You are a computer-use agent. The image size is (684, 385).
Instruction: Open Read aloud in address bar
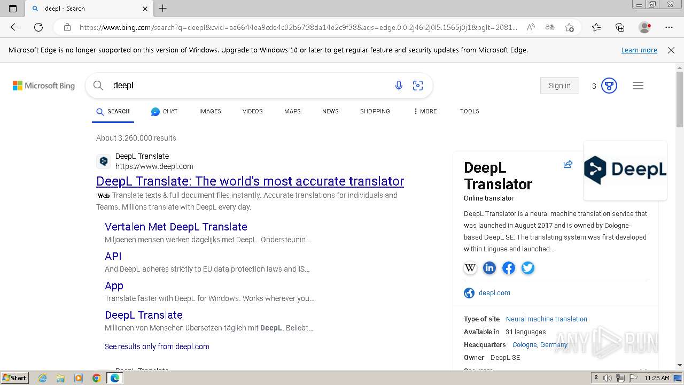pyautogui.click(x=531, y=27)
